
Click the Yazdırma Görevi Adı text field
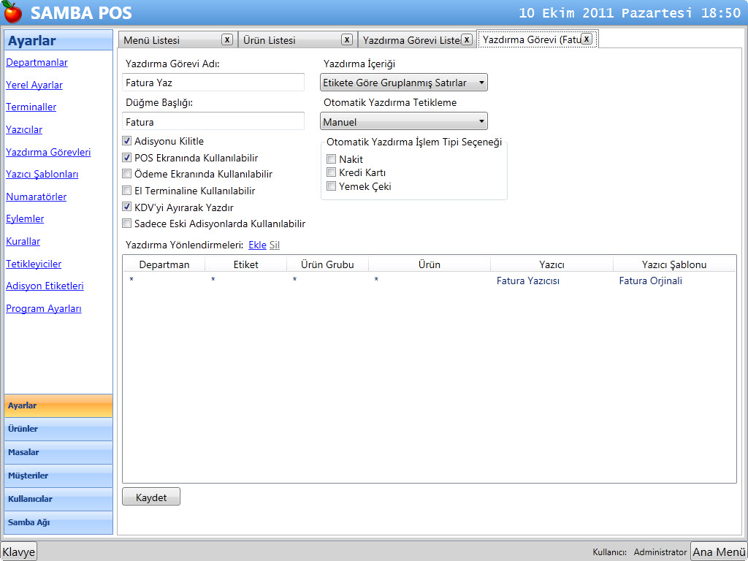pyautogui.click(x=213, y=83)
